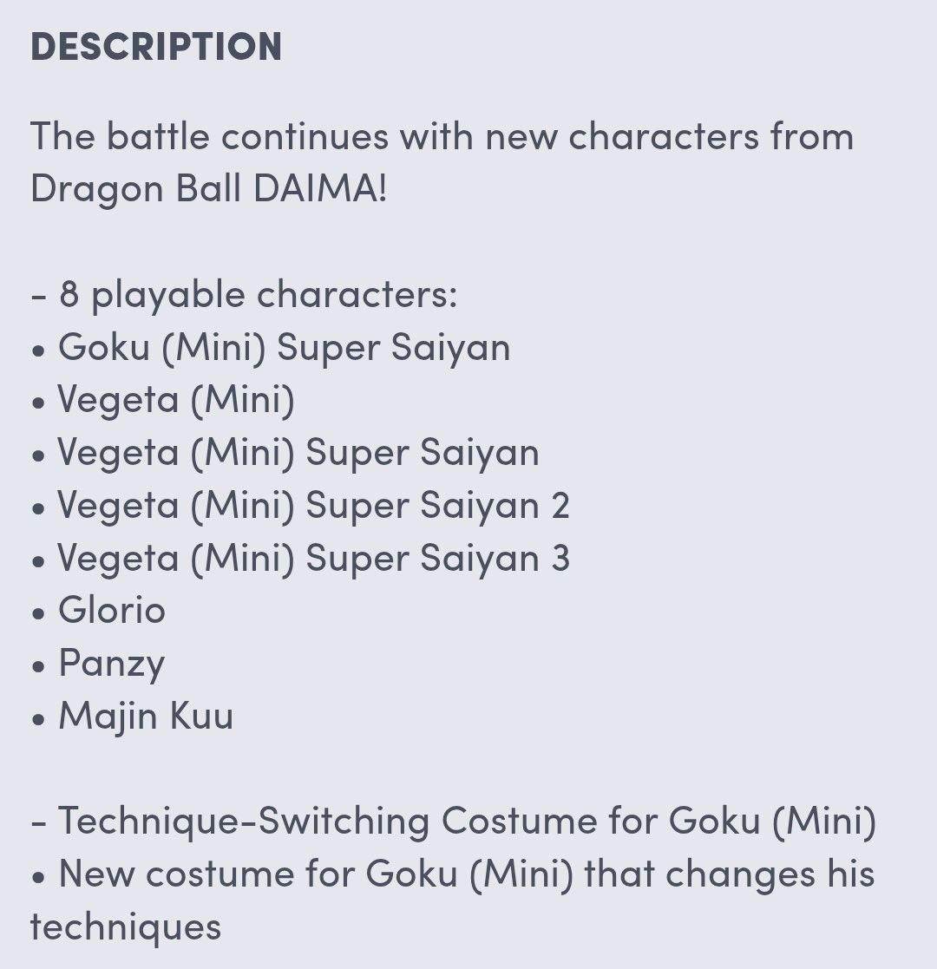Click Vegeta (Mini) Super Saiyan entry
The height and width of the screenshot is (969, 937).
coord(298,453)
